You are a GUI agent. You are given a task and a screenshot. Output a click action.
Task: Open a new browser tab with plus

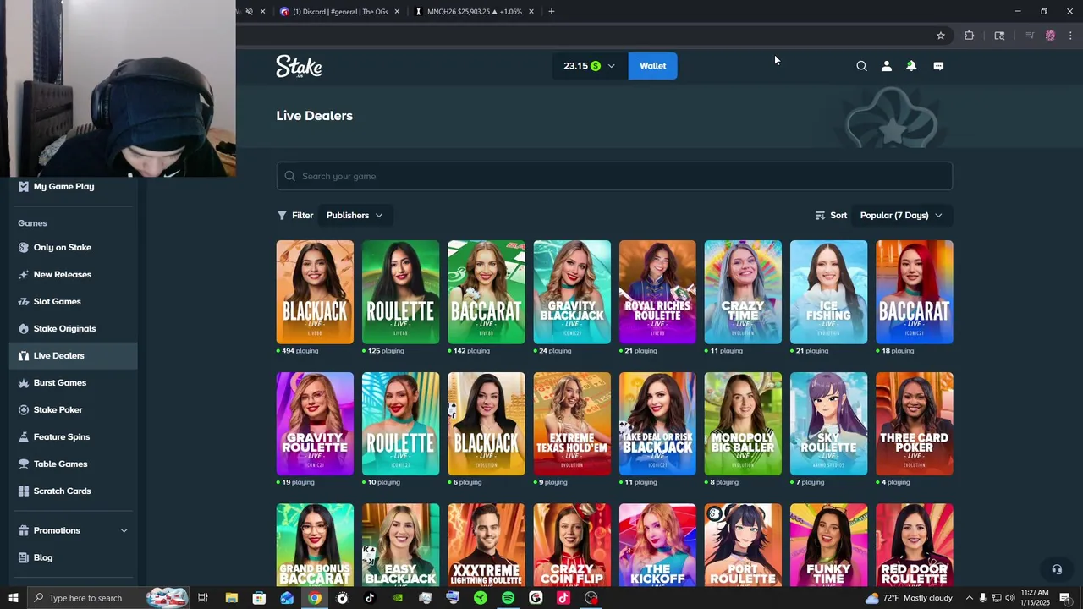click(x=551, y=11)
